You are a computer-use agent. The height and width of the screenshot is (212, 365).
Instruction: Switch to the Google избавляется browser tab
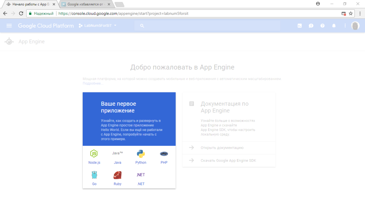(x=85, y=4)
